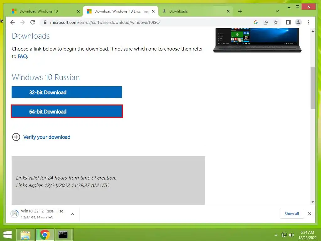Click the ISO file icon in download bar
321x241 pixels.
(x=14, y=214)
